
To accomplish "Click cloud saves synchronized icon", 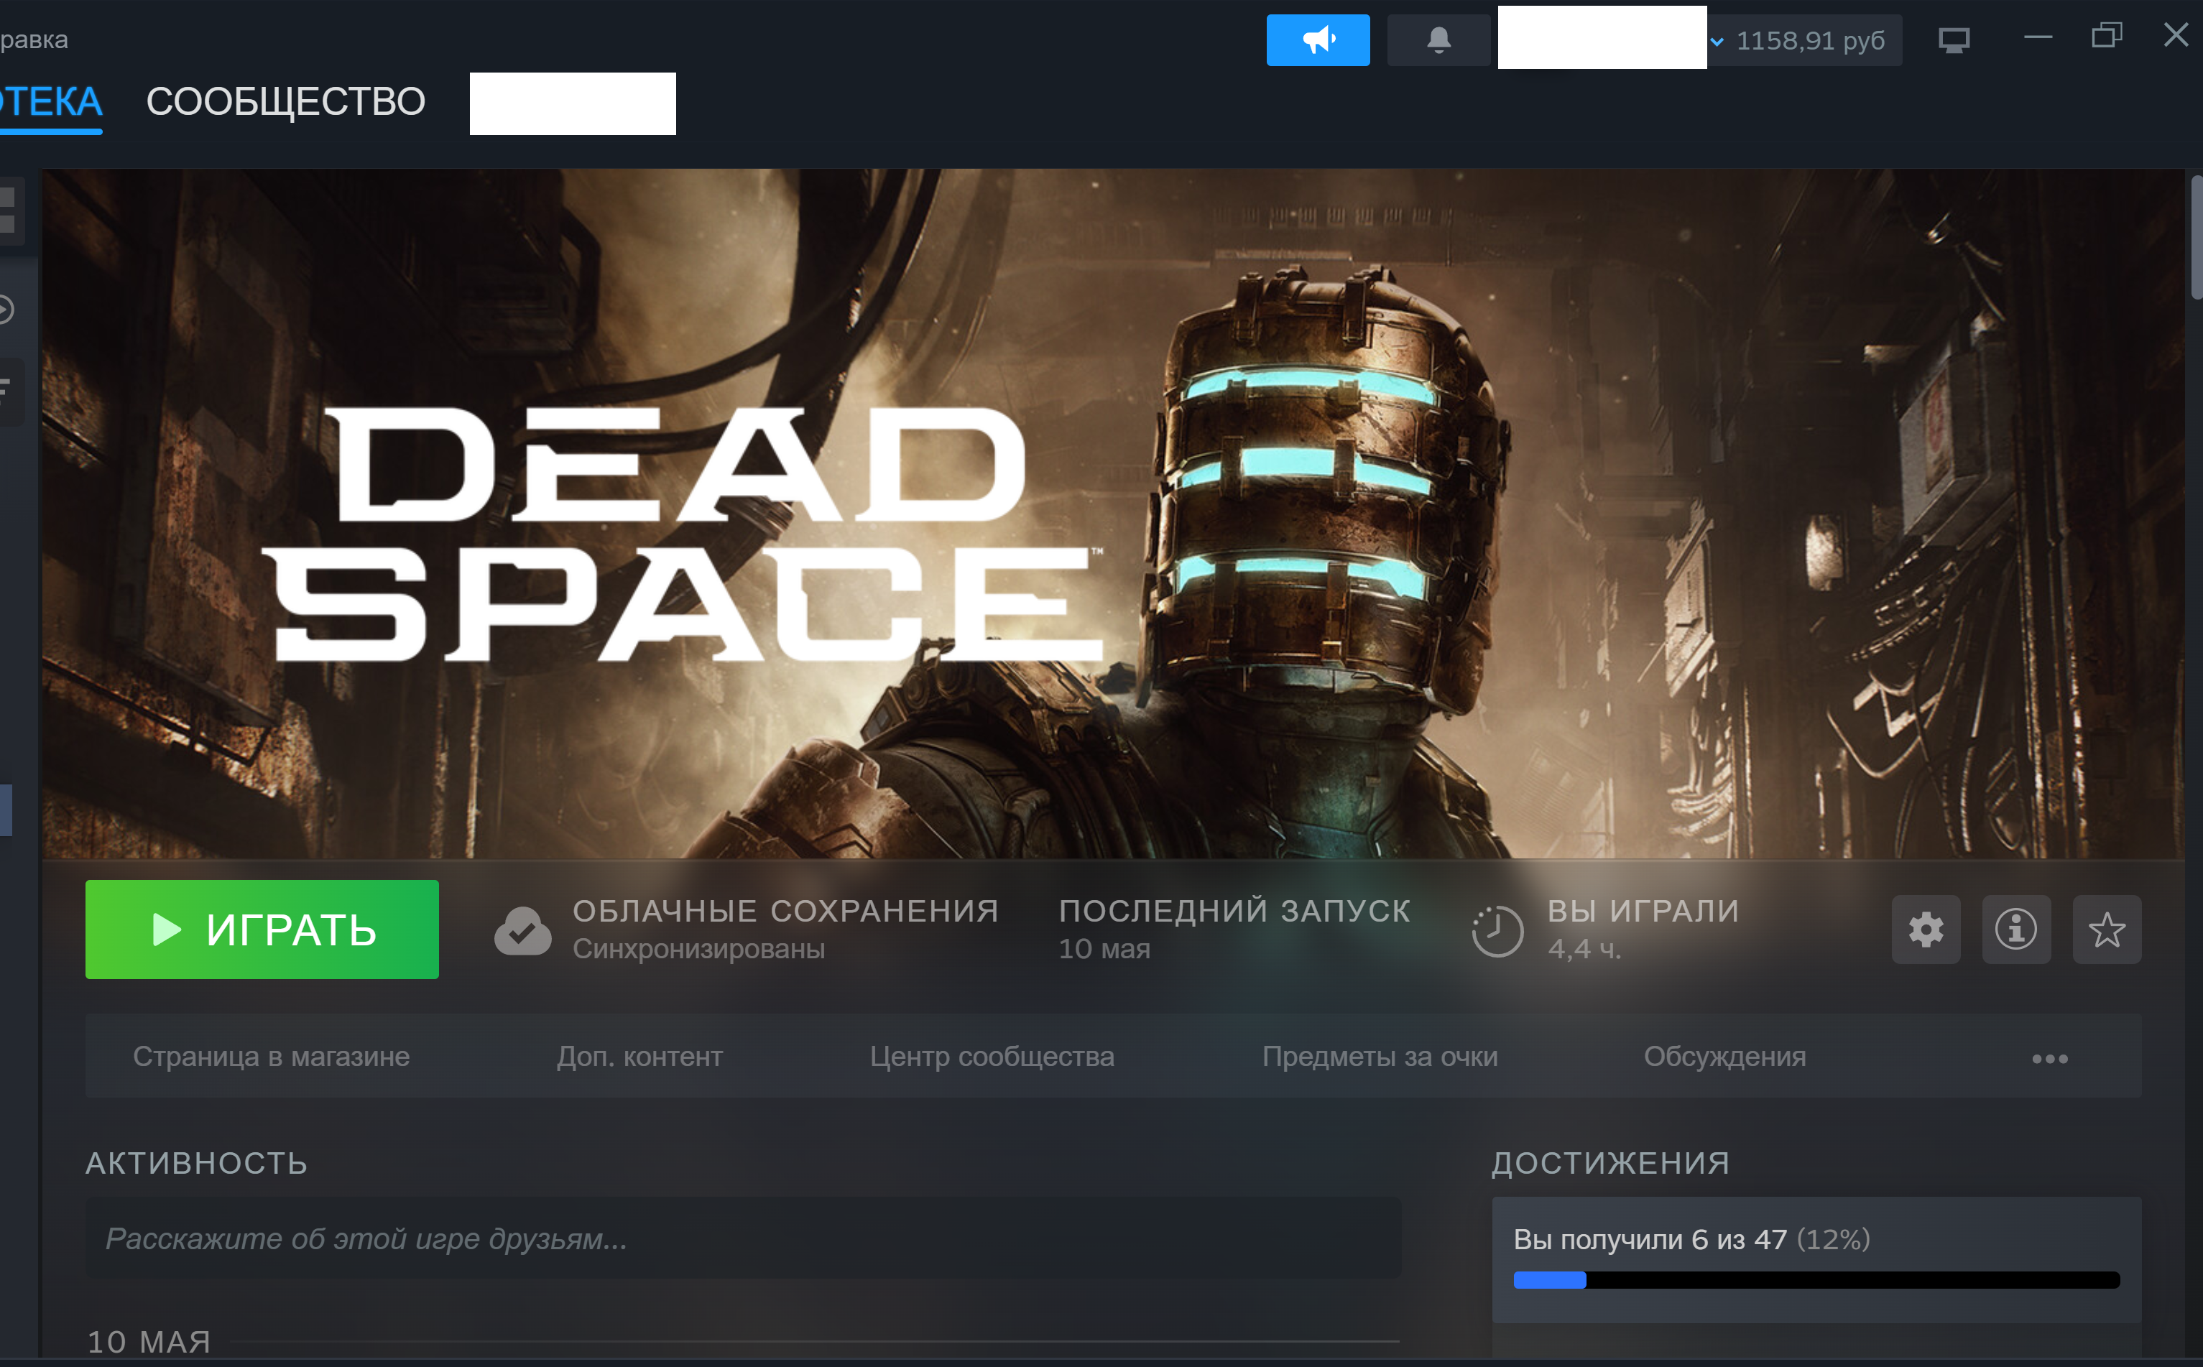I will (x=522, y=930).
